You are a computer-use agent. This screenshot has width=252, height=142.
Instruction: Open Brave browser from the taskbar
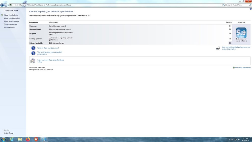[36, 139]
